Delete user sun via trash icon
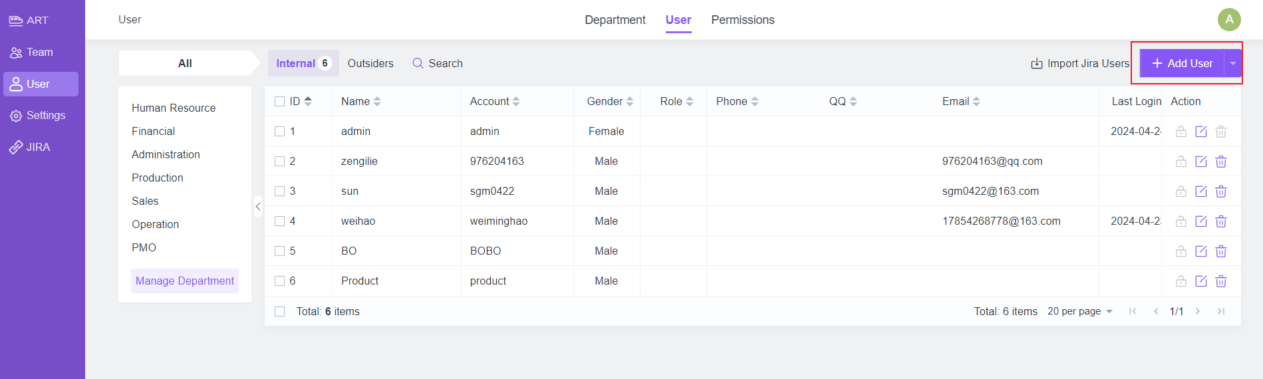The width and height of the screenshot is (1263, 379). pos(1221,191)
